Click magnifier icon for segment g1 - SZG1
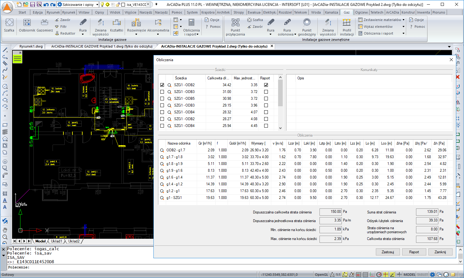The height and width of the screenshot is (278, 464). pos(162,198)
